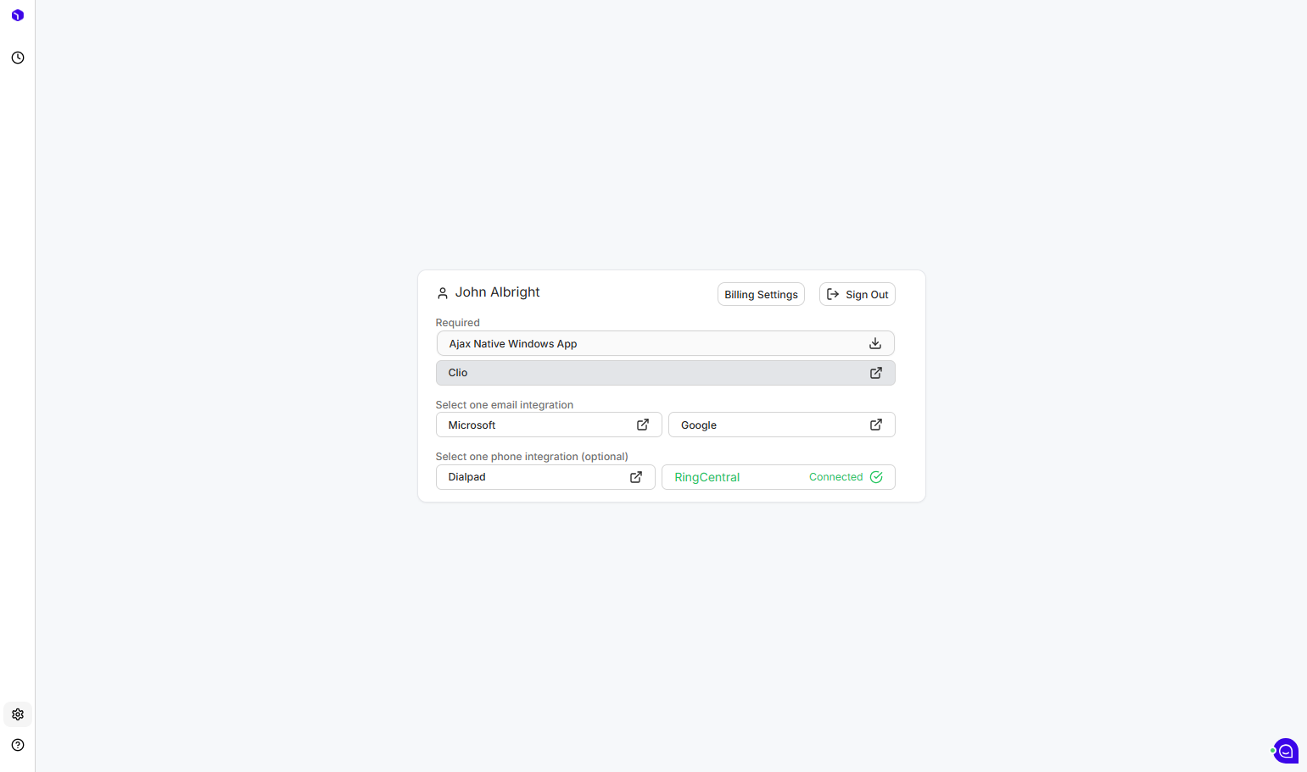
Task: Click the green connected checkmark on RingCentral
Action: 876,477
